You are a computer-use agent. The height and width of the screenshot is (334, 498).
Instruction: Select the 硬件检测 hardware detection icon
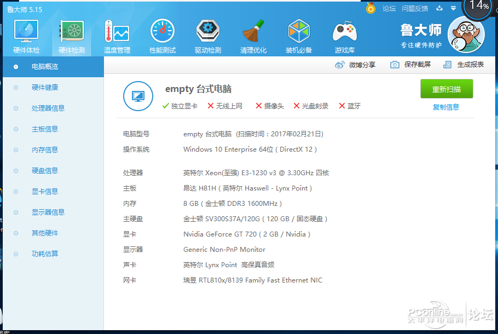(72, 37)
